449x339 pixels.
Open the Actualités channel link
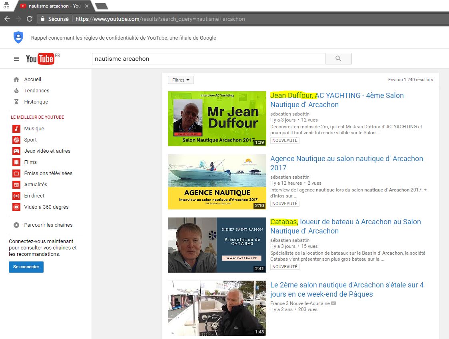[x=36, y=184]
